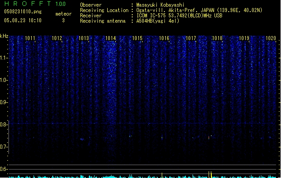The image size is (281, 178).
Task: Click the yellow power spike below 1016
Action: 162,175
